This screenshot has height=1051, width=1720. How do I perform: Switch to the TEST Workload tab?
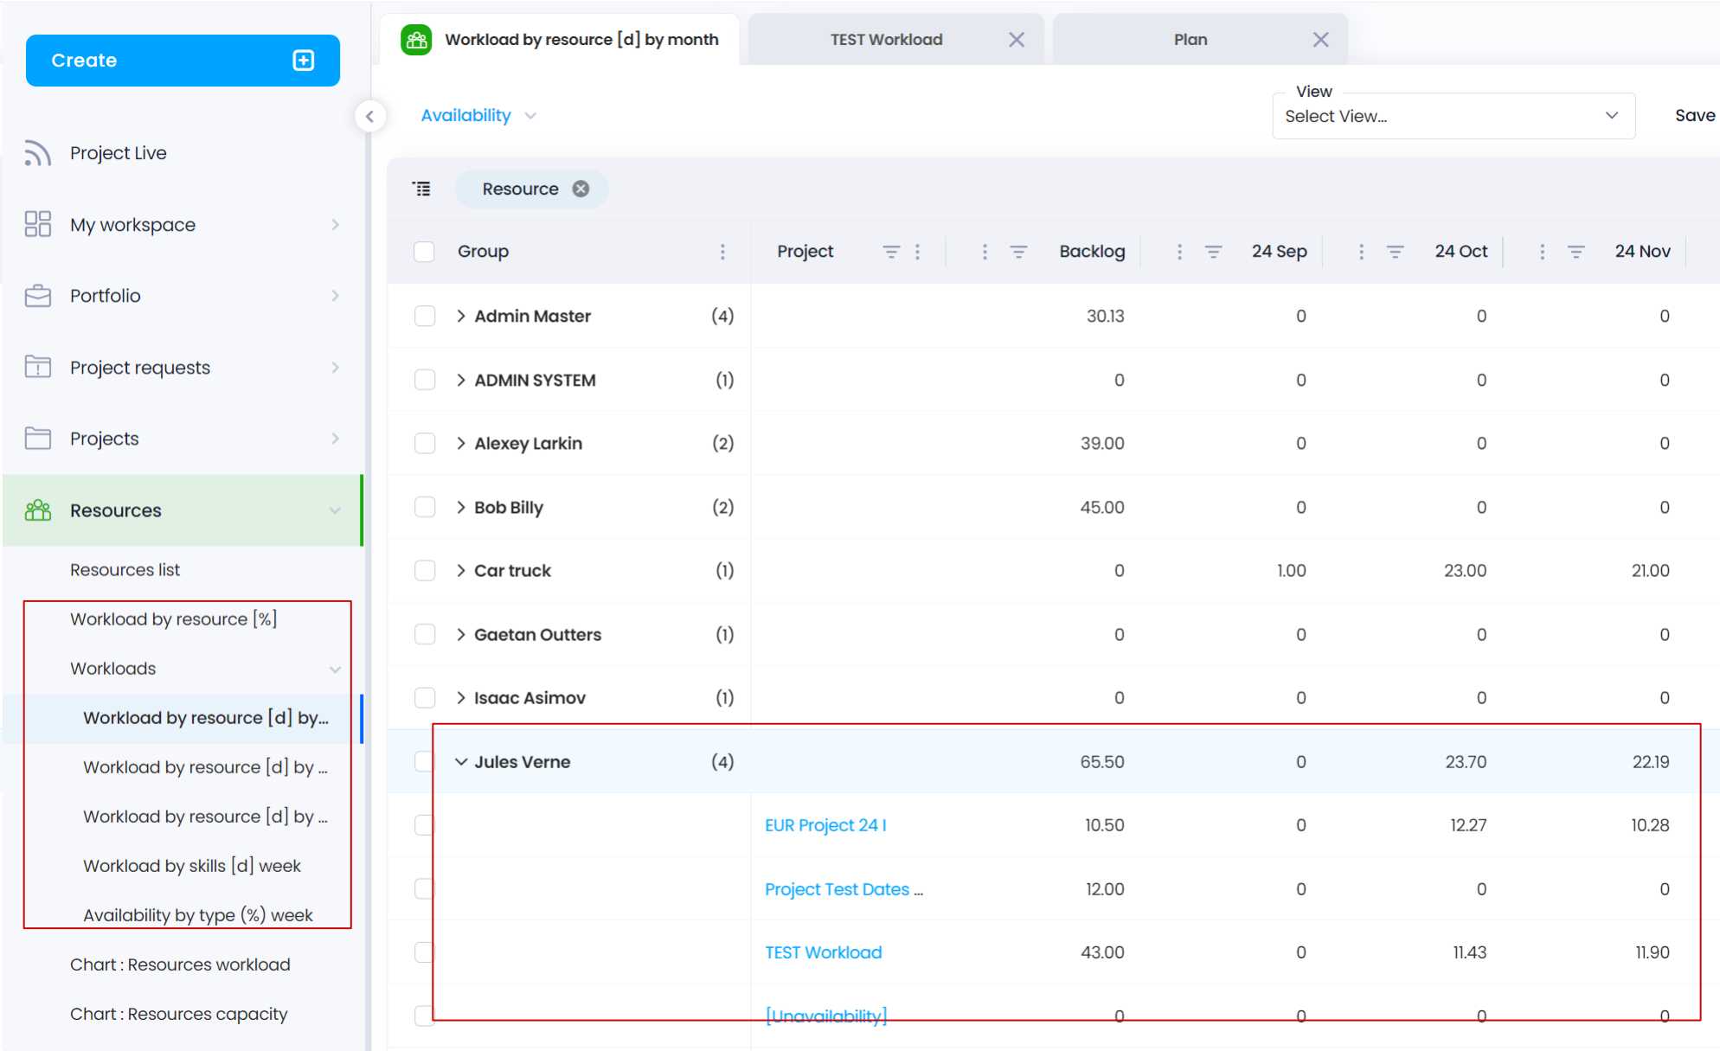[886, 40]
